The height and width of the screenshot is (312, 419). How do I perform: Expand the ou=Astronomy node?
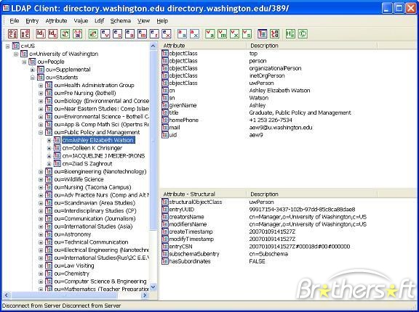[41, 235]
